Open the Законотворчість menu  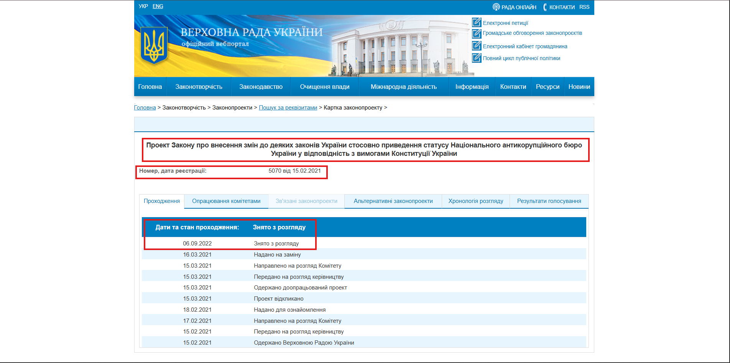tap(199, 87)
